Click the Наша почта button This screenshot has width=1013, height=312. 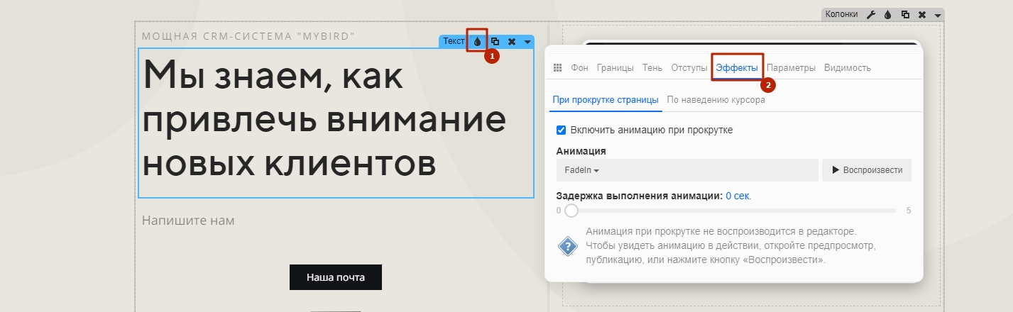point(336,277)
